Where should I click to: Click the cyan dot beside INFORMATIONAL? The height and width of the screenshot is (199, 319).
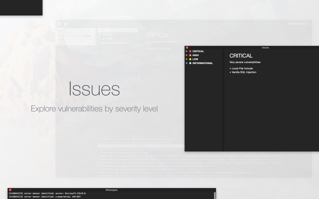point(190,63)
